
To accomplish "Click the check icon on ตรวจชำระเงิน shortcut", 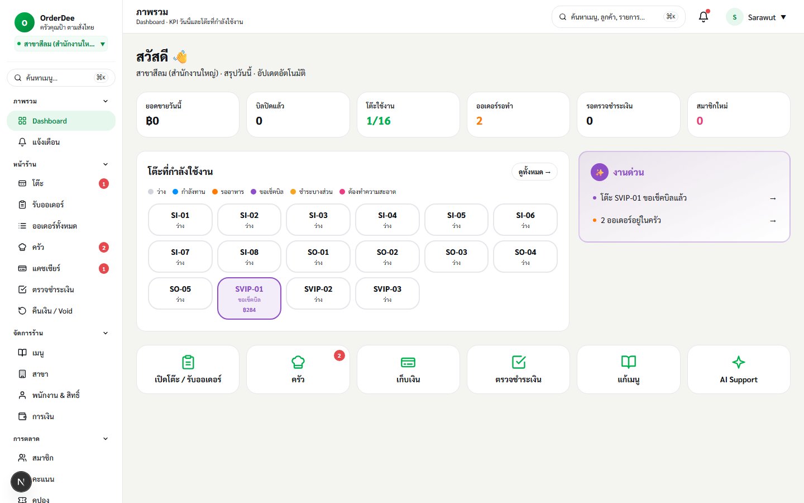I will [x=519, y=362].
